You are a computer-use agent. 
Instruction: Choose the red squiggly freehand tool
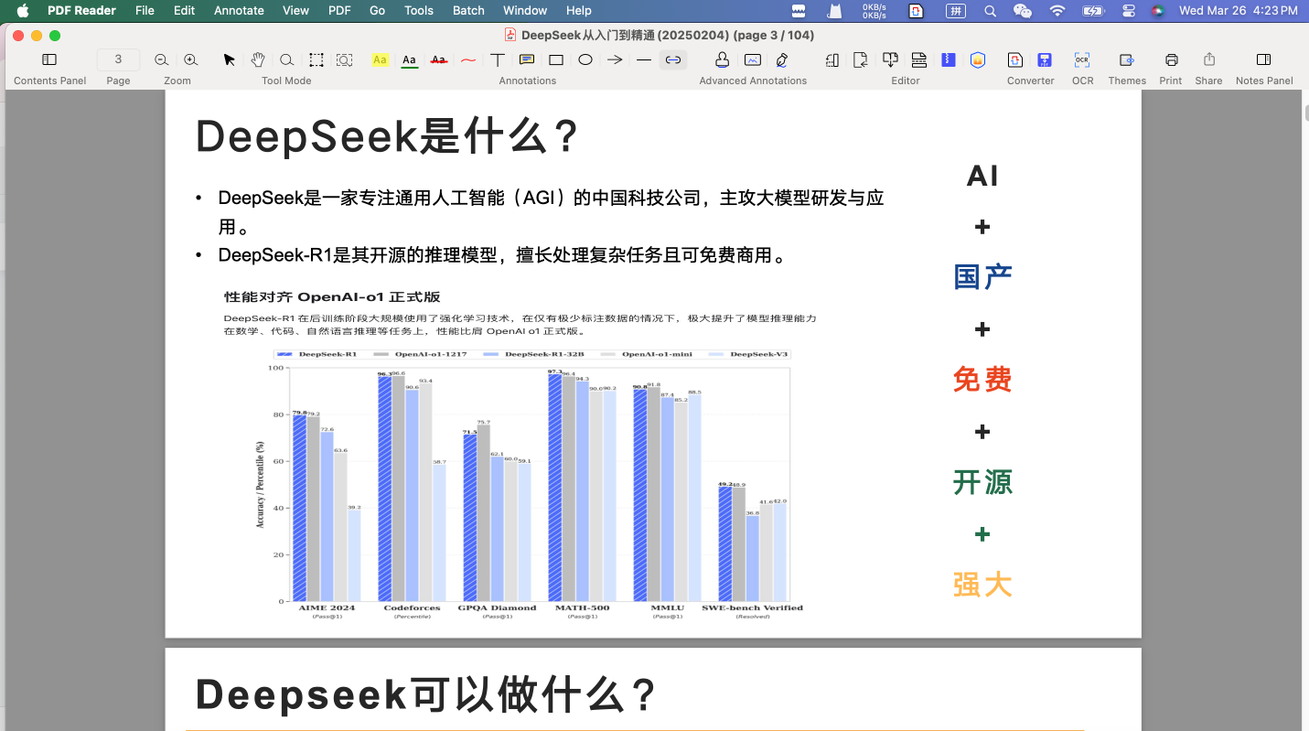pos(468,59)
